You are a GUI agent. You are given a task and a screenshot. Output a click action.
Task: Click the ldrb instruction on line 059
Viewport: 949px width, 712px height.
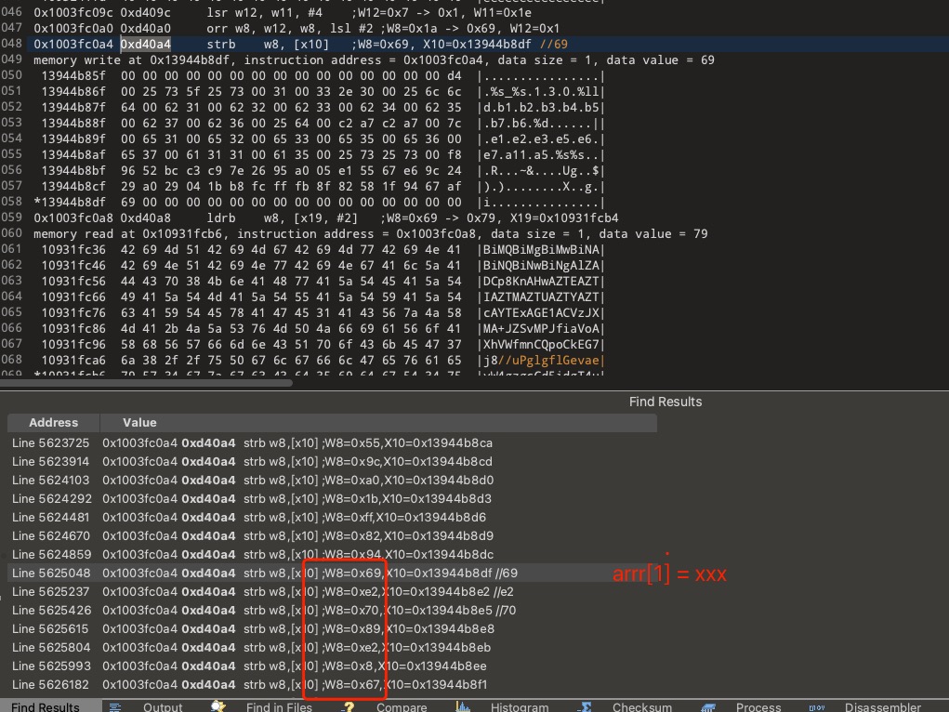tap(221, 218)
